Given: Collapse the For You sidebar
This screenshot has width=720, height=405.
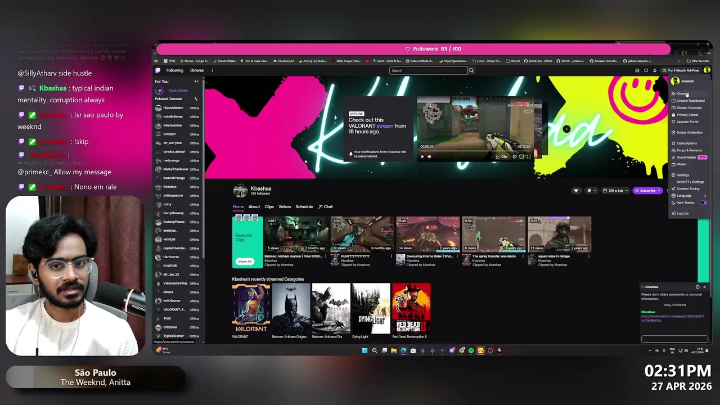Looking at the screenshot, I should pyautogui.click(x=196, y=82).
